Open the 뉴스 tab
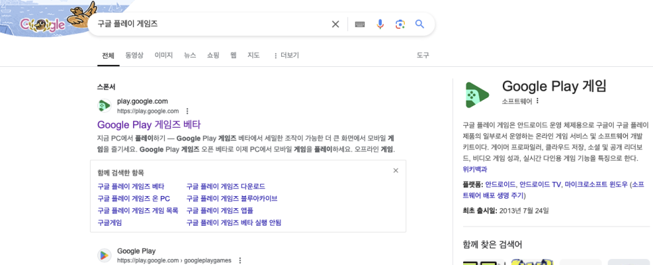The width and height of the screenshot is (653, 265). pyautogui.click(x=190, y=55)
